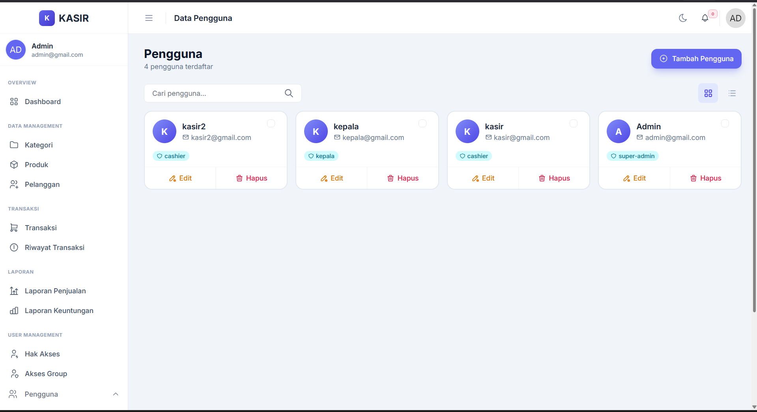Open the AD profile avatar in header
The image size is (757, 412).
(736, 18)
